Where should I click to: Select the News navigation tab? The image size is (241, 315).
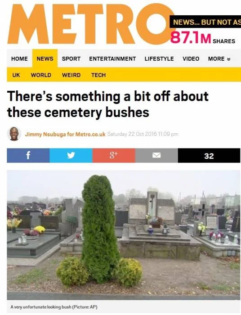pyautogui.click(x=45, y=58)
